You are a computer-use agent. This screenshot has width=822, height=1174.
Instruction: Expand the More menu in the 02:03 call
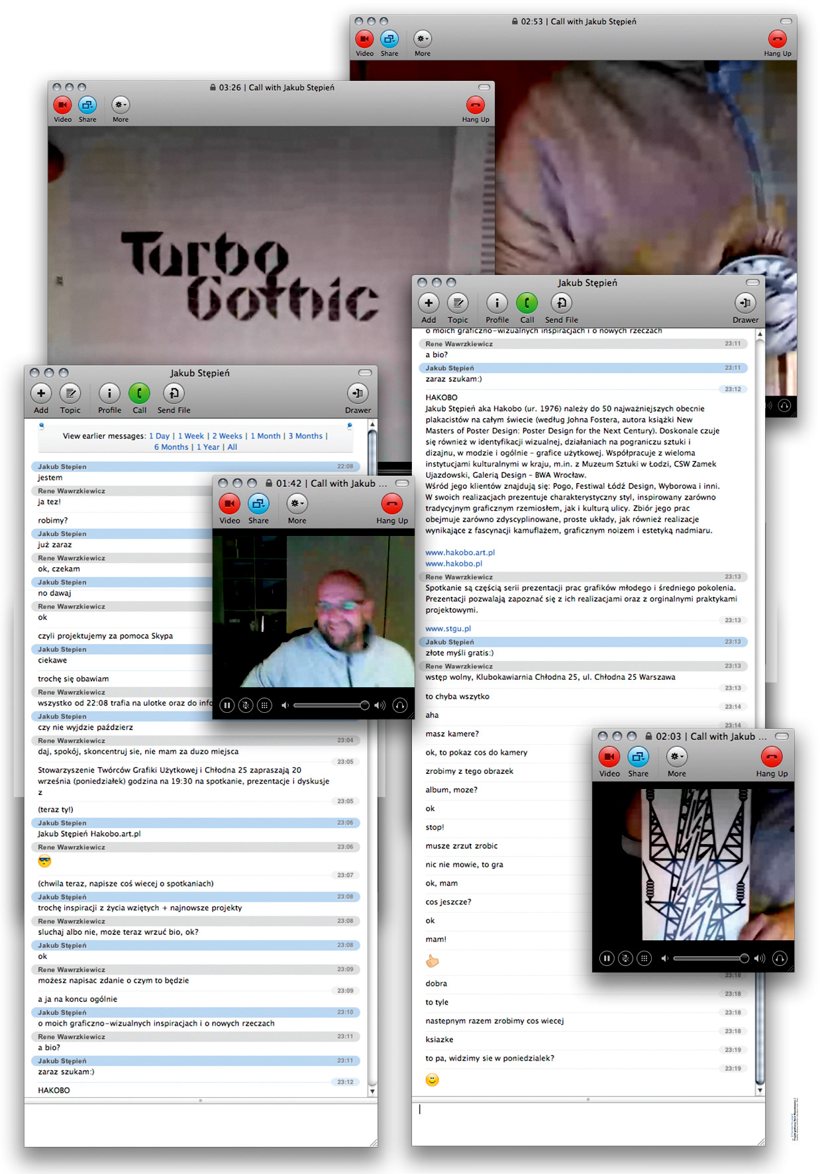pyautogui.click(x=676, y=757)
